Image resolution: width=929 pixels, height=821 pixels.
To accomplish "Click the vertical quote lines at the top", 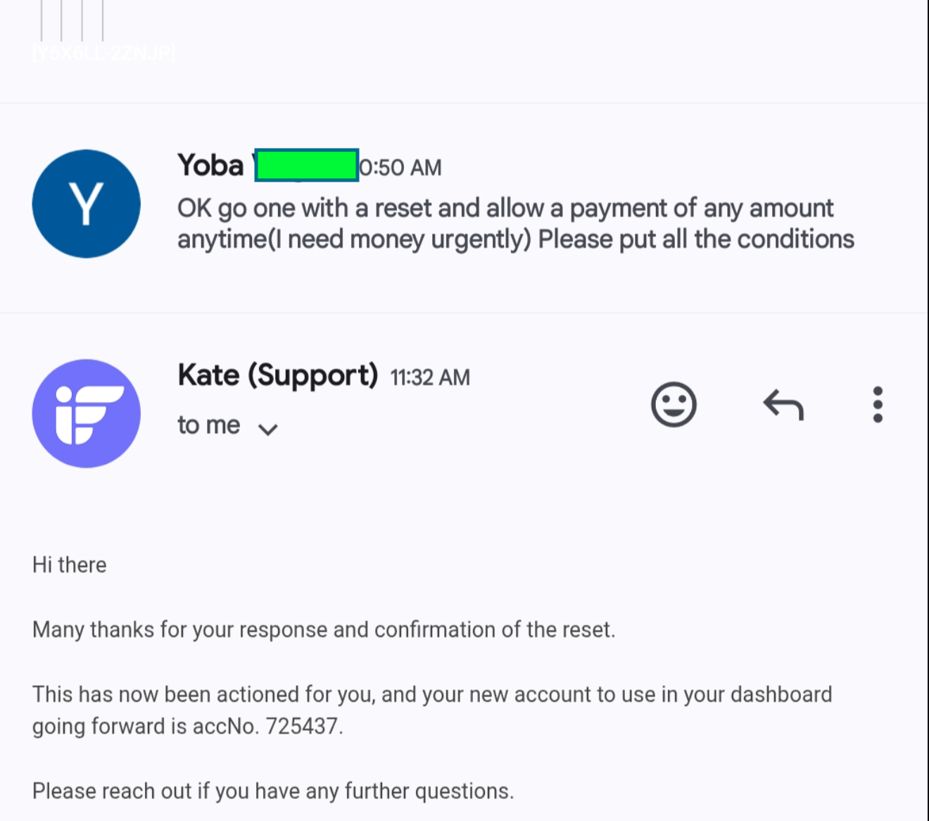I will pyautogui.click(x=72, y=20).
